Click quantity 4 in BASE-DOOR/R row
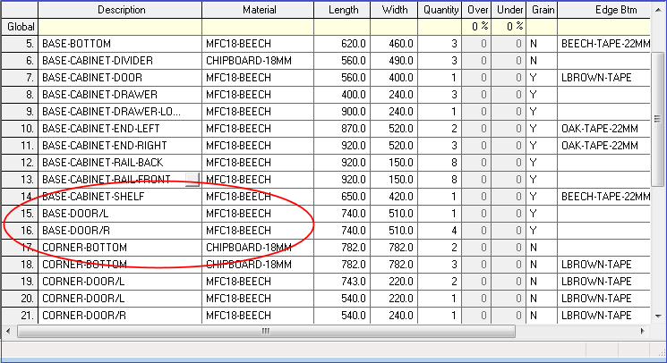Screen dimensions: 667x363 [440, 231]
